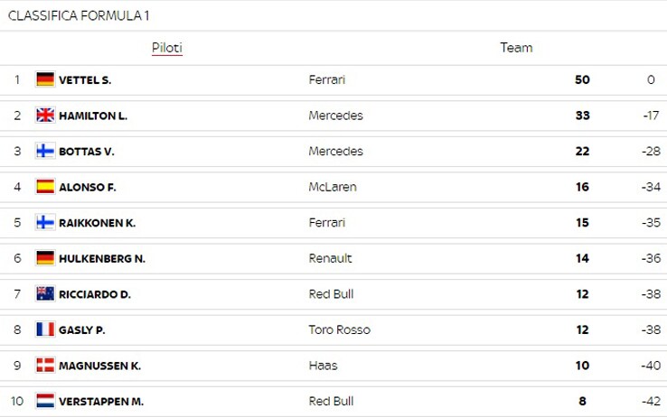Click the German flag beside Hulkenberg N.
This screenshot has width=667, height=417.
pos(45,258)
